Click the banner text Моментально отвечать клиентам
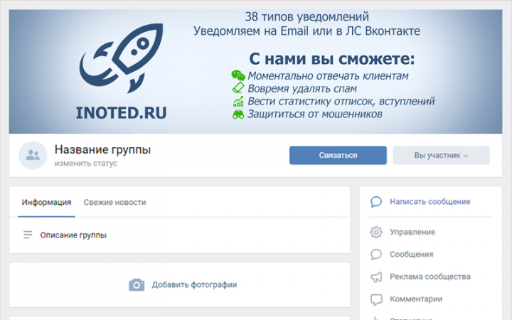This screenshot has width=512, height=320. coord(328,76)
